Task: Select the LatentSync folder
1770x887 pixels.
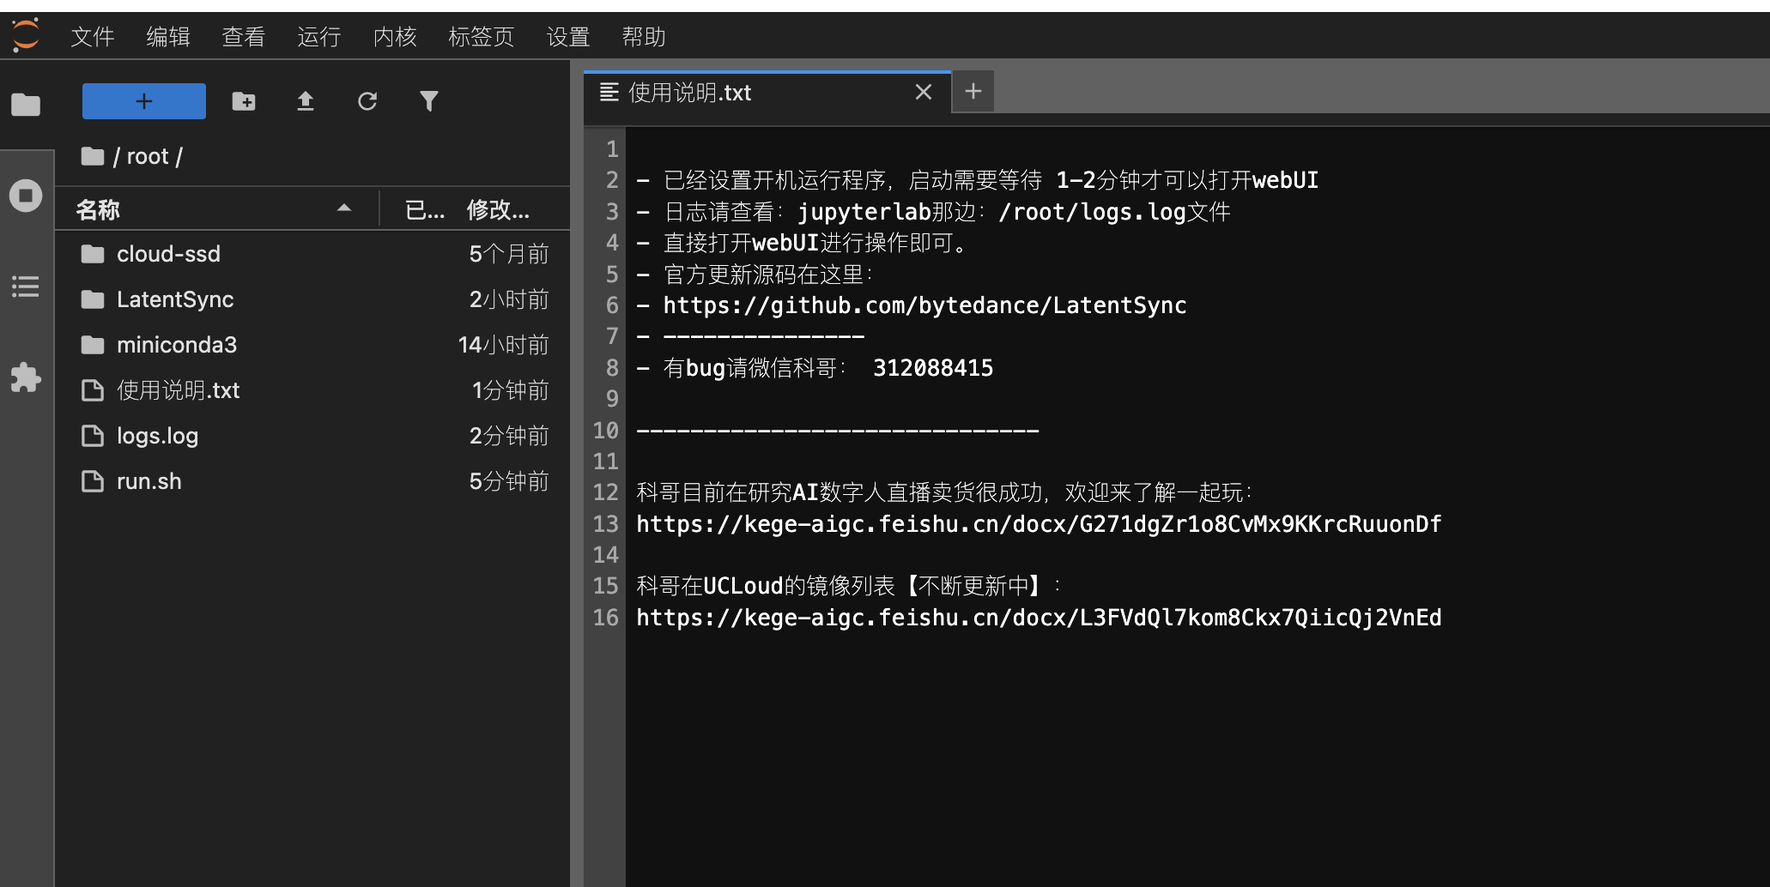Action: 312,299
